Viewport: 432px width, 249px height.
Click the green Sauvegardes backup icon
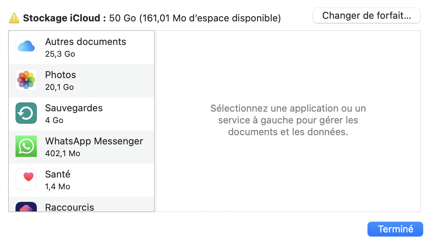point(26,113)
